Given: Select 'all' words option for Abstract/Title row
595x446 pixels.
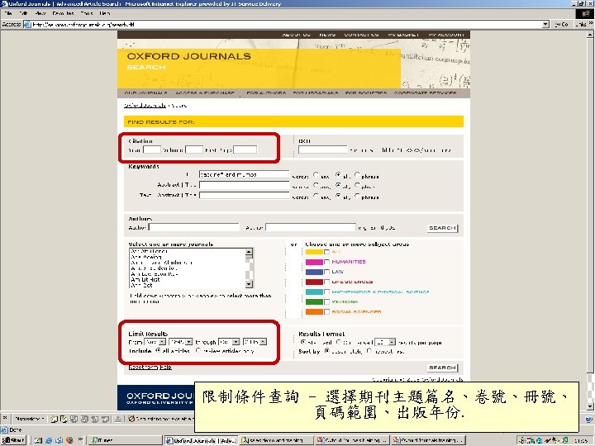Looking at the screenshot, I should point(338,185).
